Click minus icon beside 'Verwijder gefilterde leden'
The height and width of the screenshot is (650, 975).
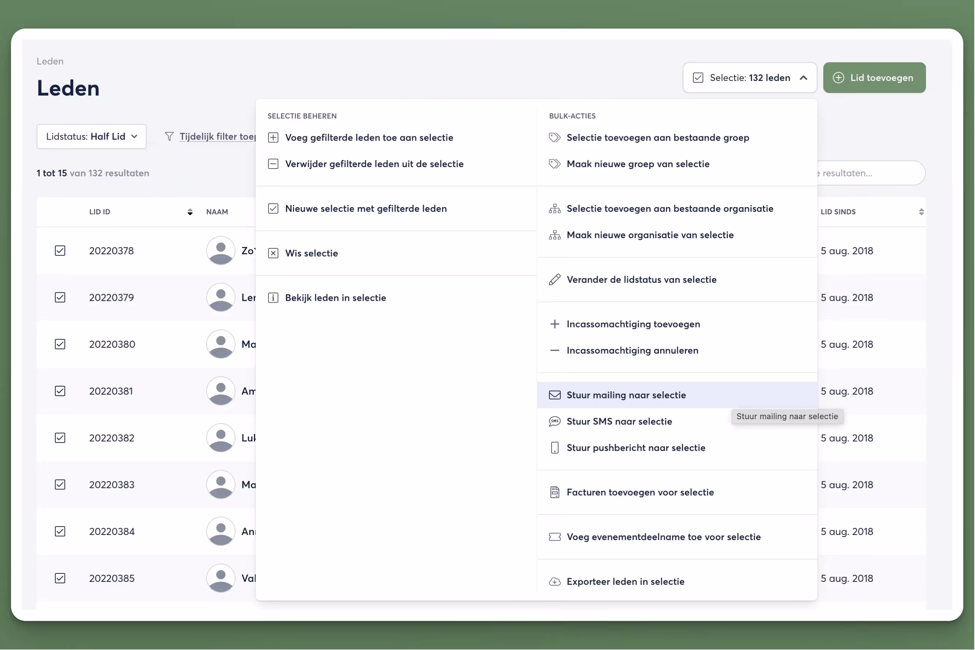(x=273, y=164)
